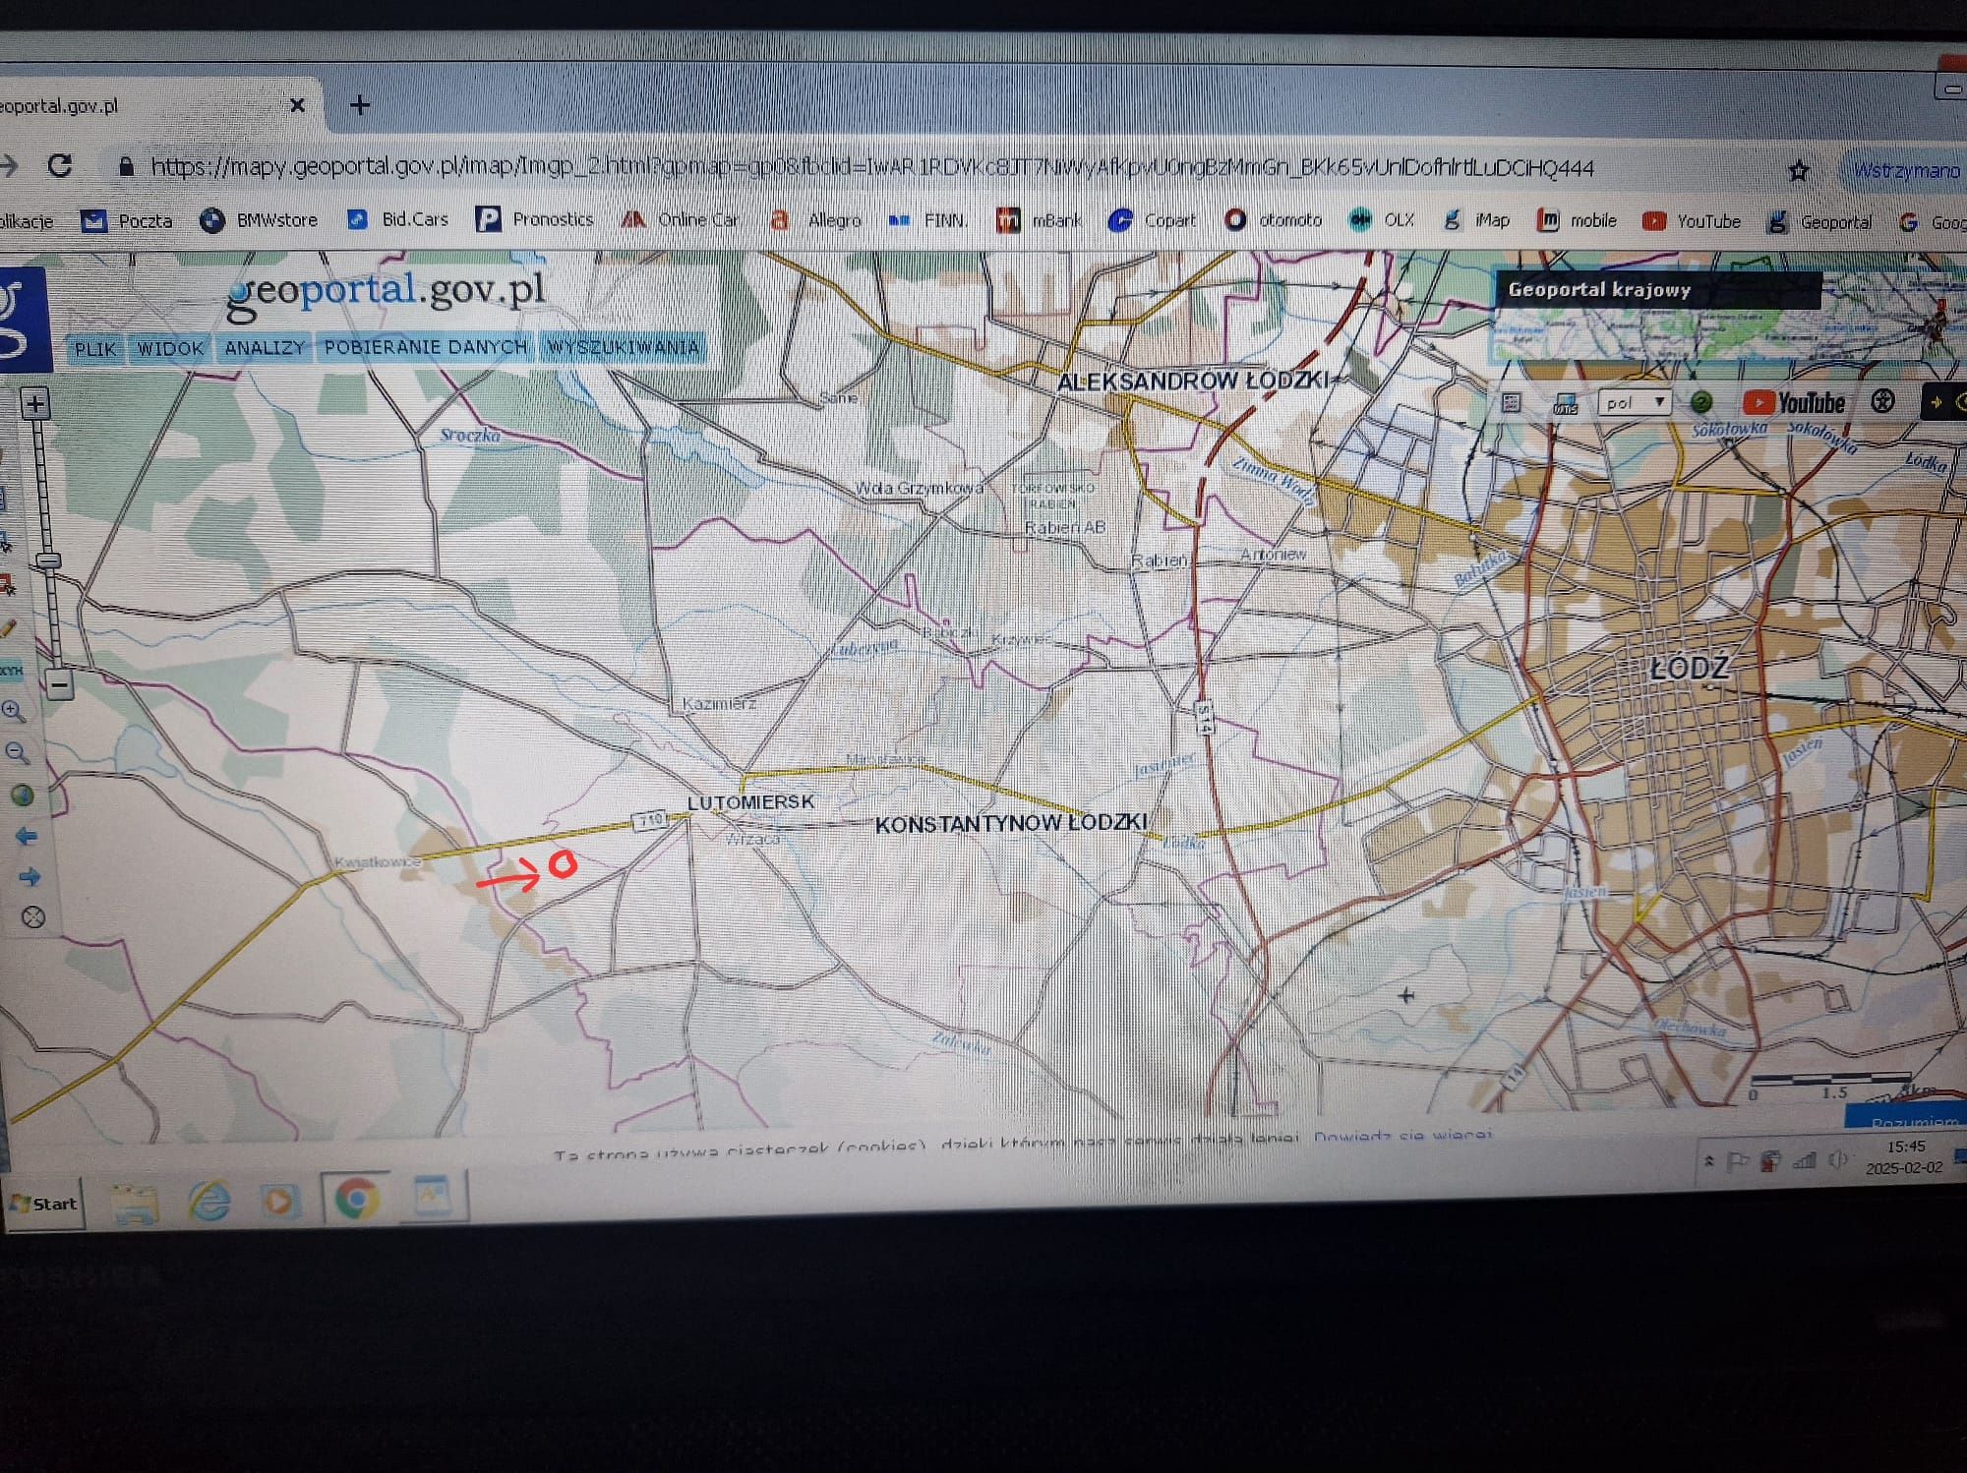1967x1473 pixels.
Task: Click the full extent globe icon
Action: (22, 795)
